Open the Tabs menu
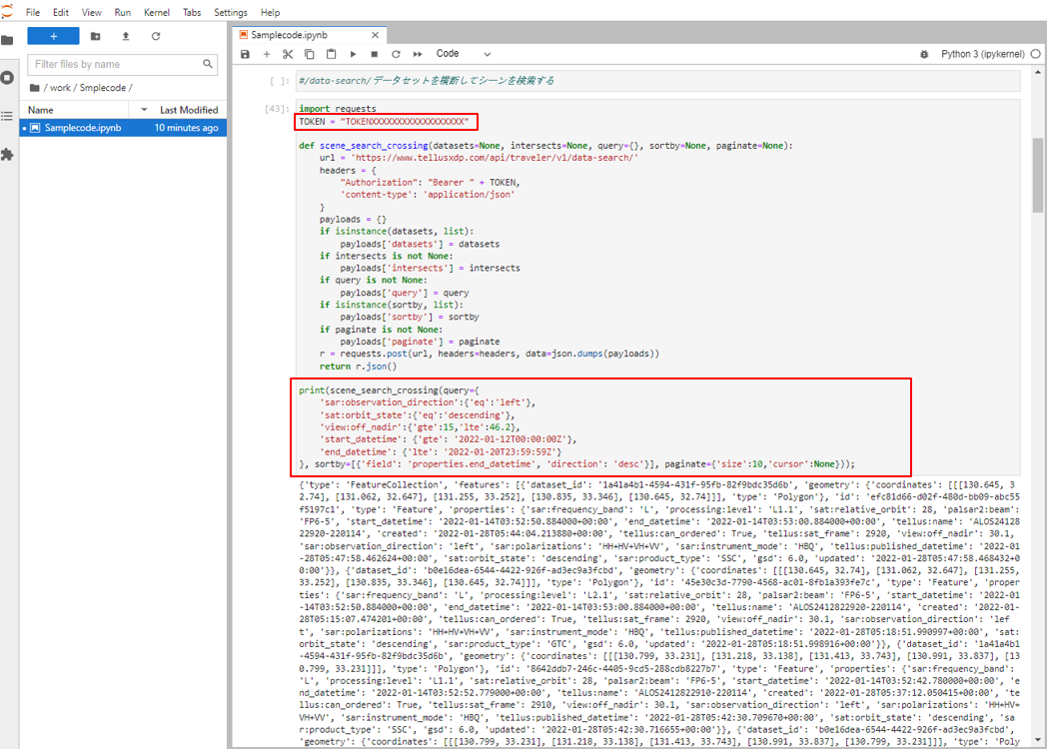The width and height of the screenshot is (1047, 749). point(192,12)
